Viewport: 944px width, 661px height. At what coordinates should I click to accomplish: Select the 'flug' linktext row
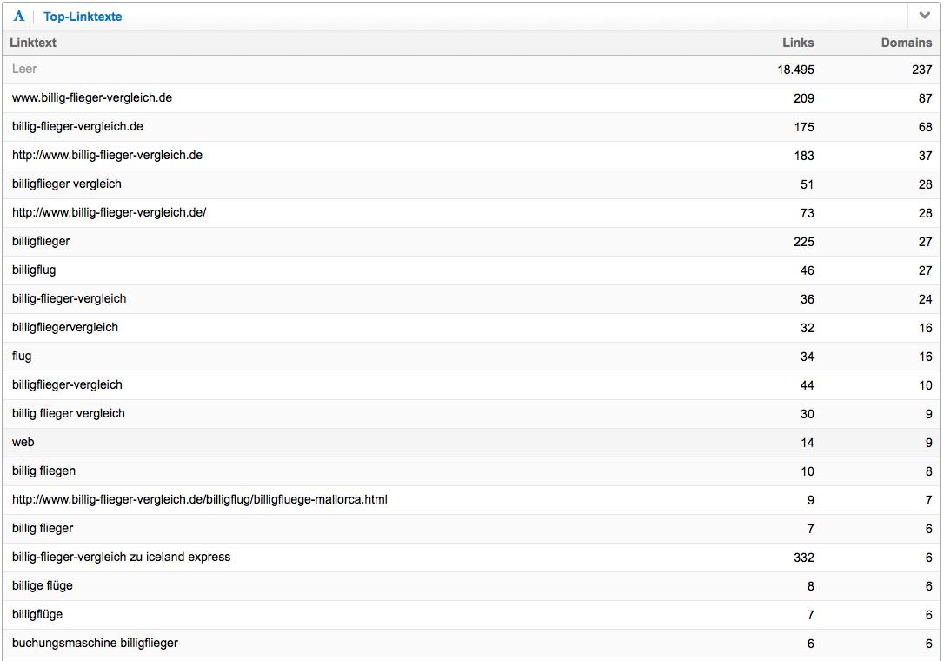point(22,356)
